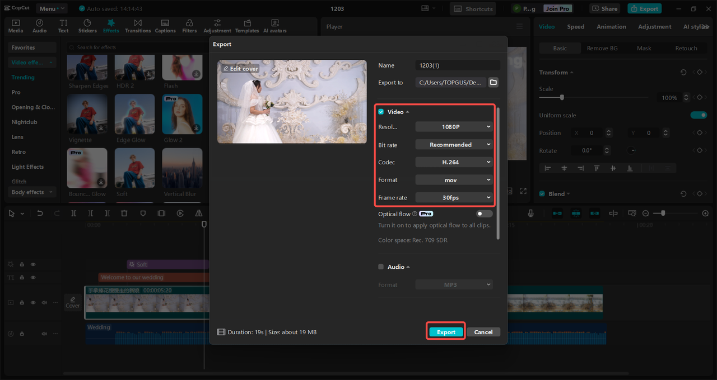
Task: Hide the main video track with the eye icon
Action: pyautogui.click(x=33, y=302)
